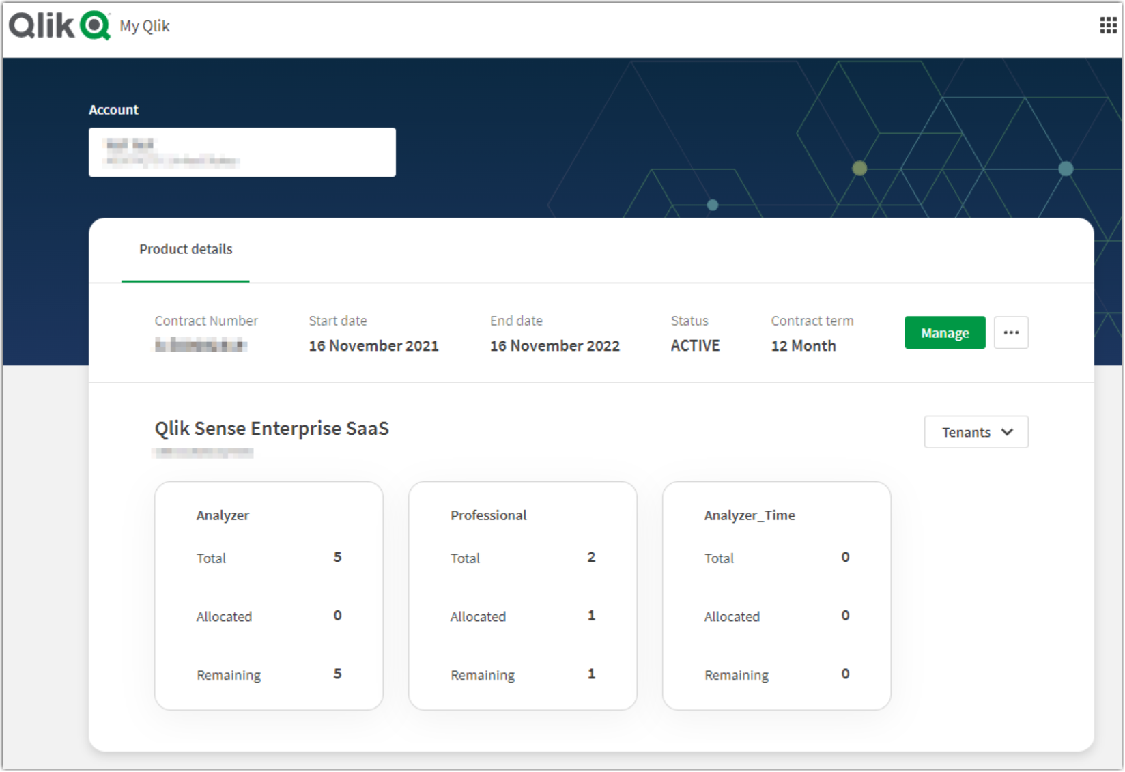Click the Tenants chevron icon
1125x772 pixels.
pyautogui.click(x=1007, y=432)
